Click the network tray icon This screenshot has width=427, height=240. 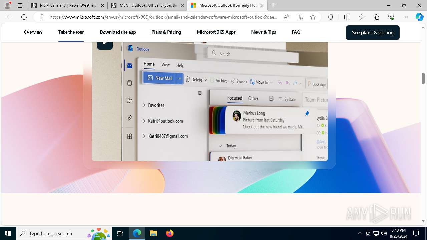(376, 233)
